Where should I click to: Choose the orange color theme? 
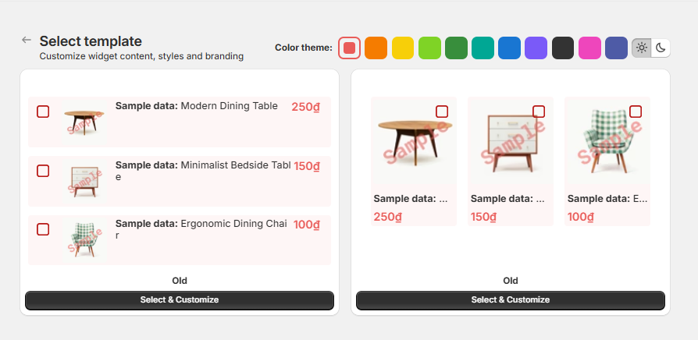tap(376, 48)
